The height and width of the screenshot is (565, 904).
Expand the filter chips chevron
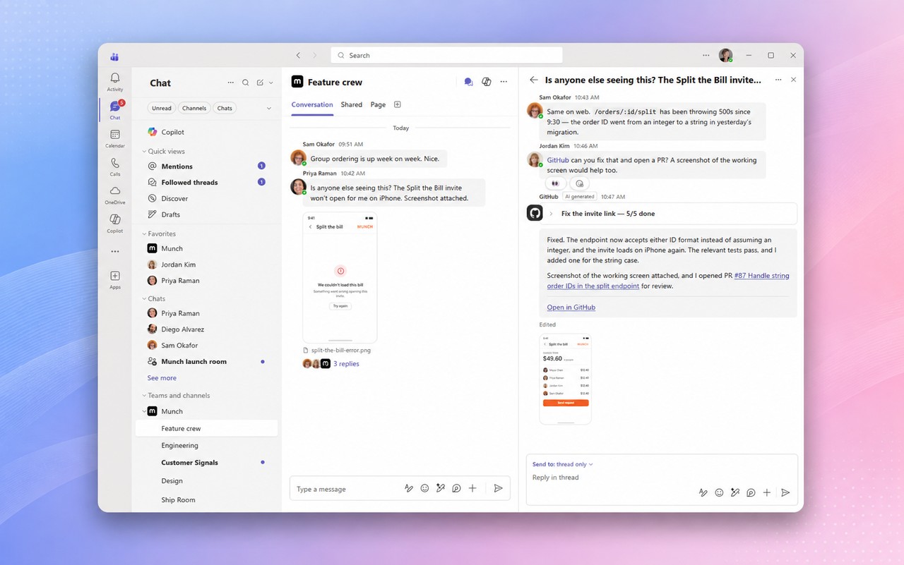pyautogui.click(x=268, y=108)
